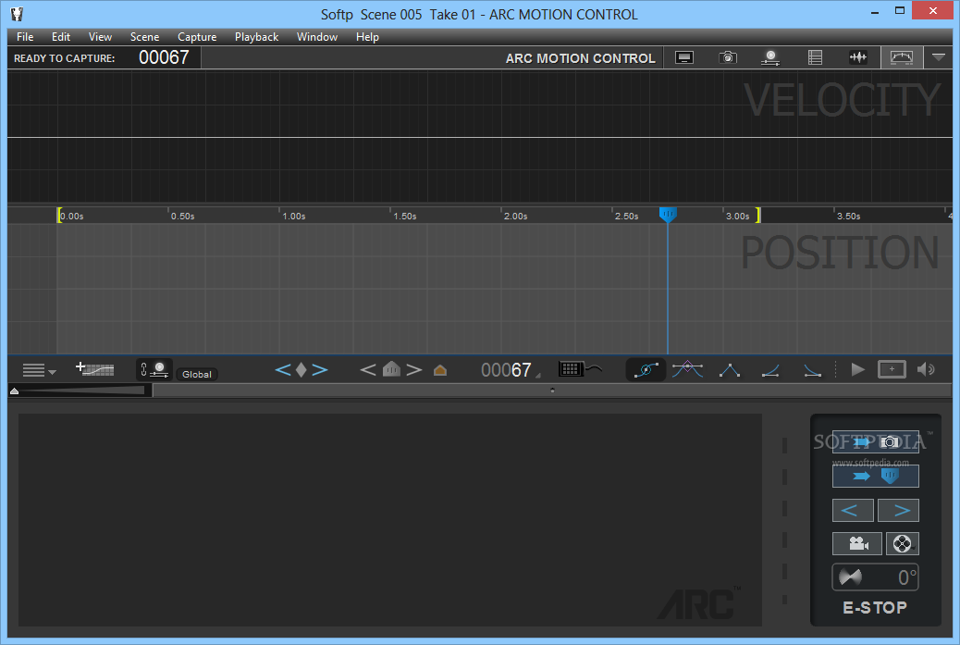Step forward with the panel right arrow
Image resolution: width=960 pixels, height=645 pixels.
[898, 510]
